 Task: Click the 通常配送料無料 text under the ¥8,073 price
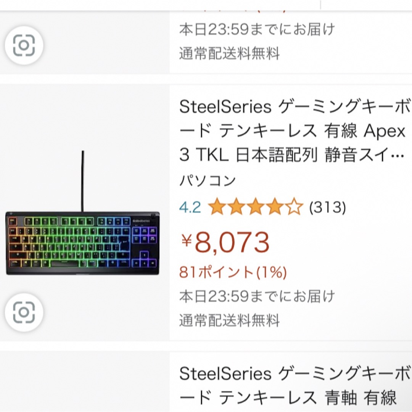(229, 320)
